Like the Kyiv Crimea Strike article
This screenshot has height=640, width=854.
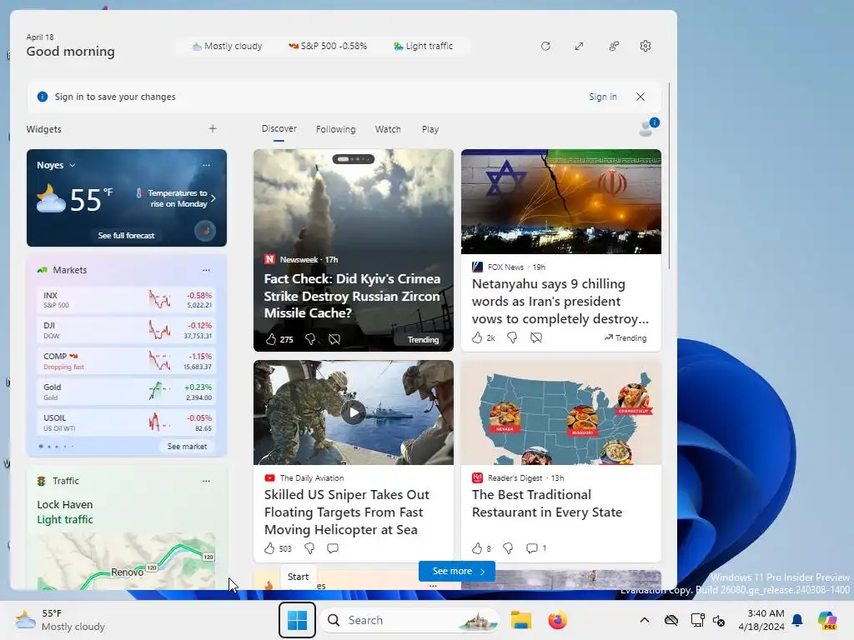(271, 339)
